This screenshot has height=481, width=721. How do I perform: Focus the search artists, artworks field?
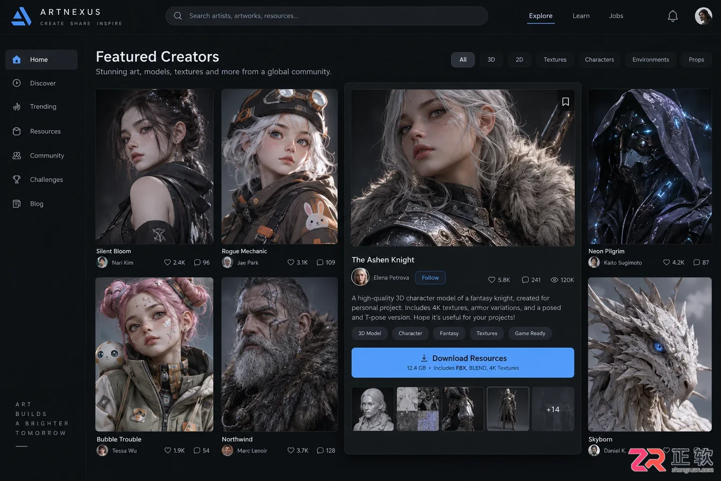coord(326,16)
